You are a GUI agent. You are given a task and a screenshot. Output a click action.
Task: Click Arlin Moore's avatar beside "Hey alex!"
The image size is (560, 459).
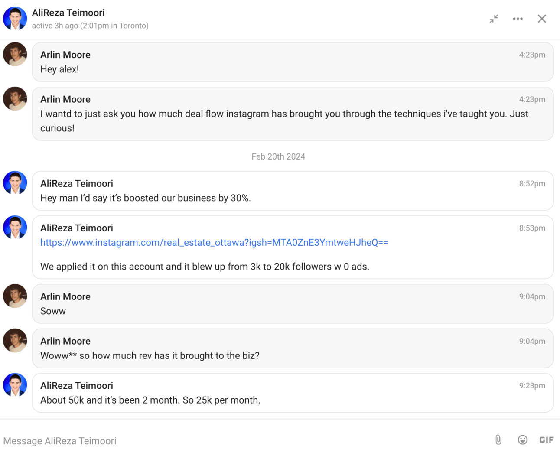(15, 55)
